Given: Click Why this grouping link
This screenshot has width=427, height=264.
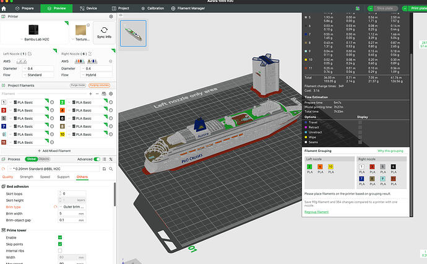Looking at the screenshot, I should (x=390, y=151).
